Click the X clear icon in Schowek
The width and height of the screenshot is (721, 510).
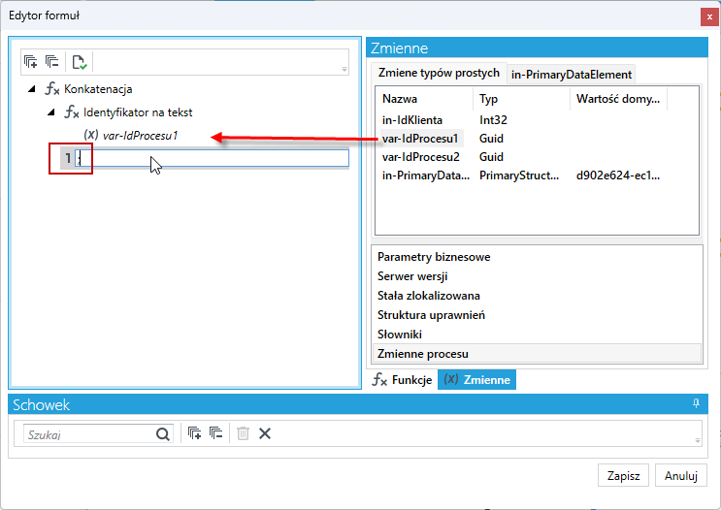(264, 433)
